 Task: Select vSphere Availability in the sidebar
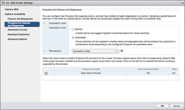(x=15, y=14)
